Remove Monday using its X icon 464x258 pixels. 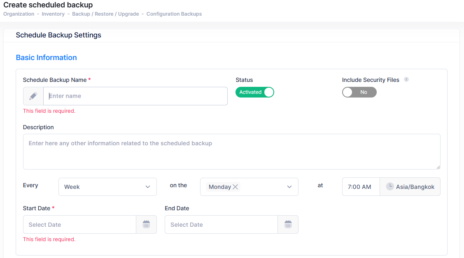coord(235,187)
